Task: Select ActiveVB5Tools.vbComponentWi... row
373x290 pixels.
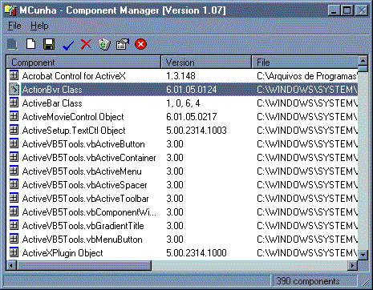Action: 182,212
